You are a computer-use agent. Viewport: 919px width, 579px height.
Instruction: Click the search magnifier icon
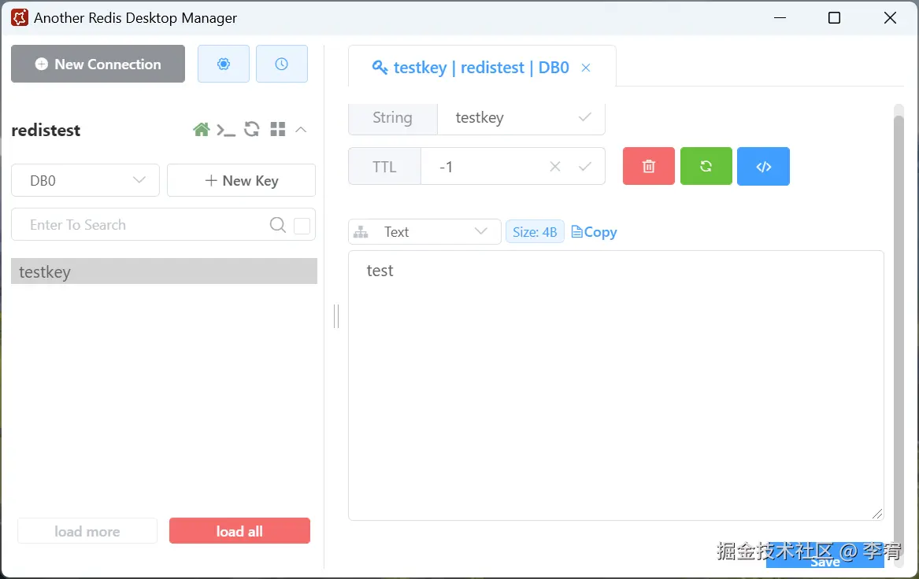(x=278, y=225)
